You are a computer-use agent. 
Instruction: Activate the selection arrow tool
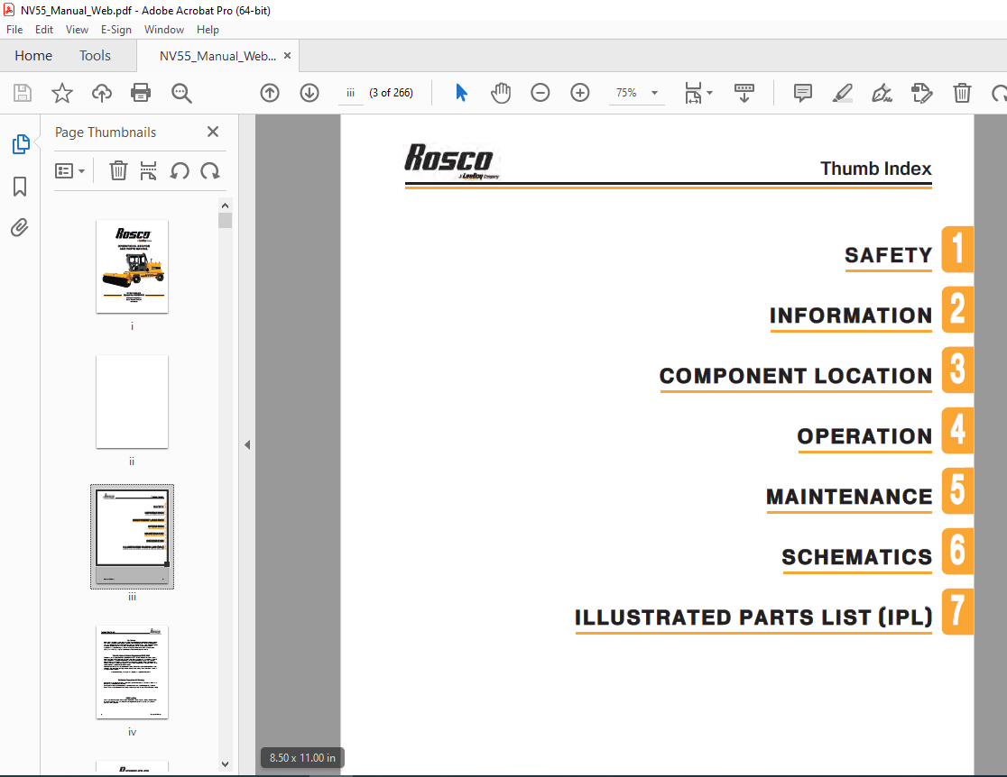point(461,93)
